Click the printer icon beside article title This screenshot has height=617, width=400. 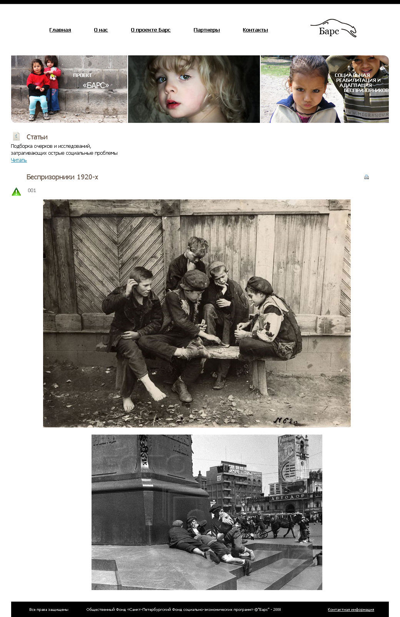[x=366, y=177]
